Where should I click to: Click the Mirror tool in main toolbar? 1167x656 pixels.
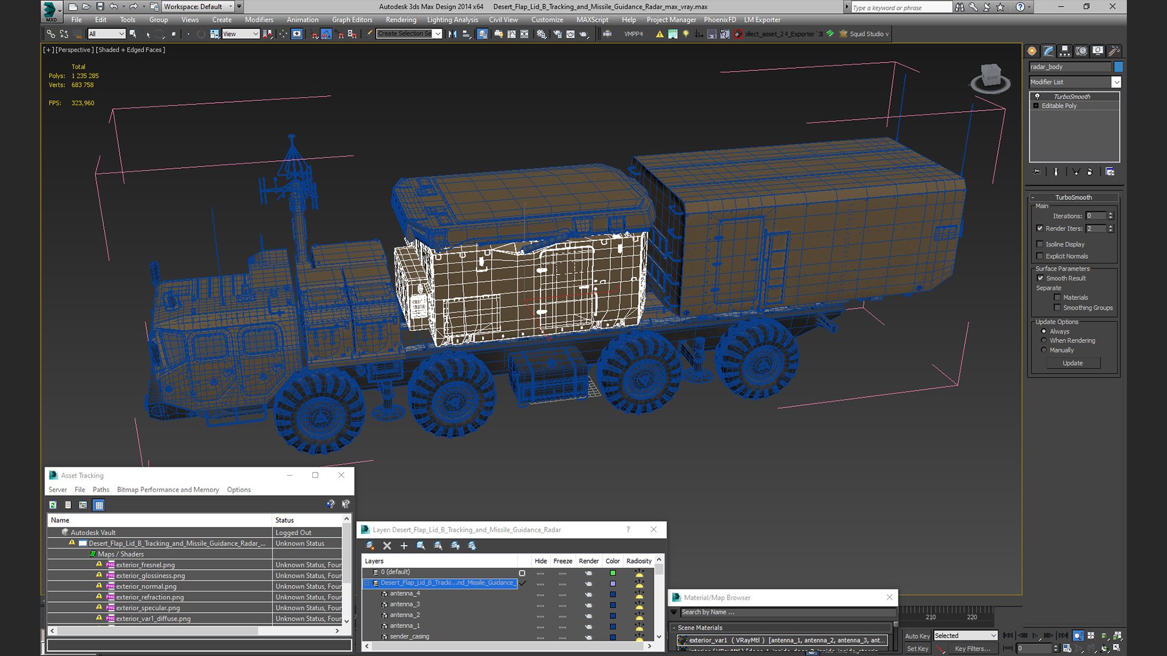coord(452,34)
